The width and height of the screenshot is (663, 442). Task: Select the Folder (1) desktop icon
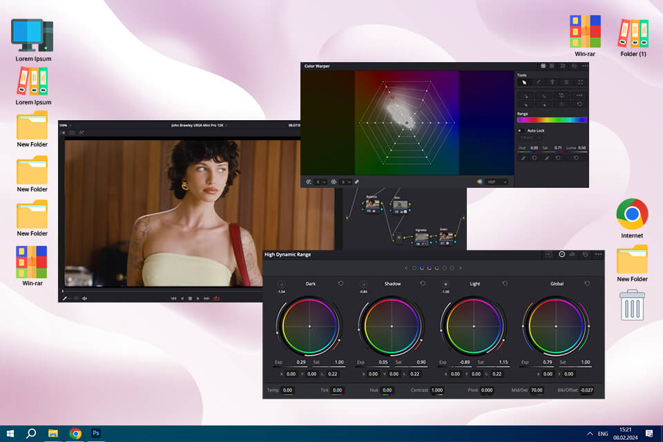(x=633, y=37)
